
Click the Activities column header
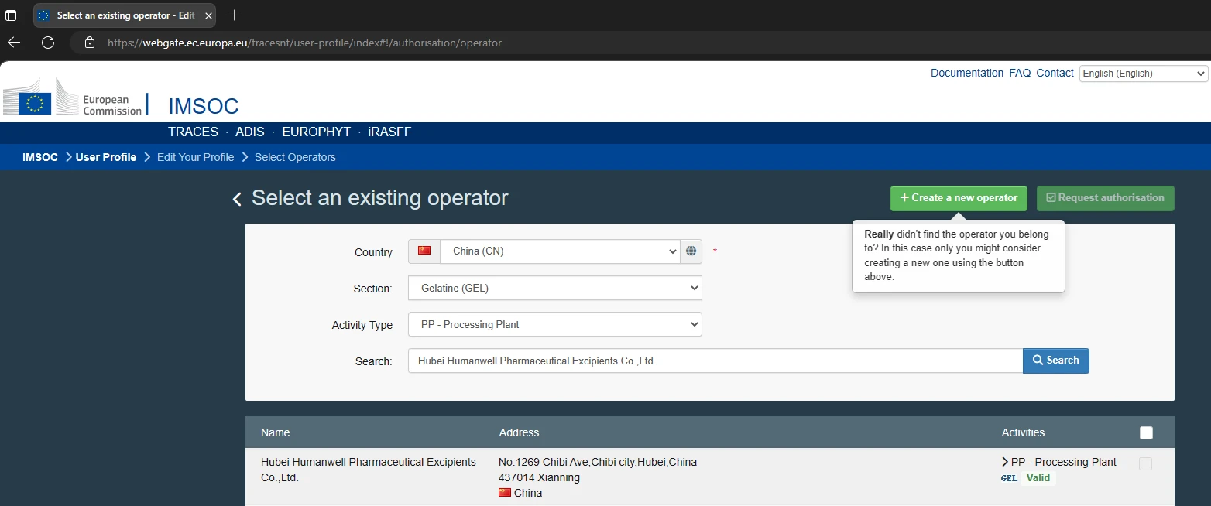1023,432
